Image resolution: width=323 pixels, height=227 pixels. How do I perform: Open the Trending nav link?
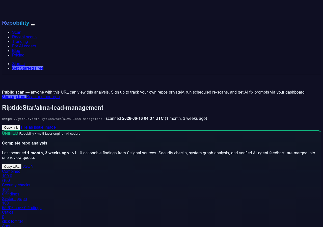(20, 41)
